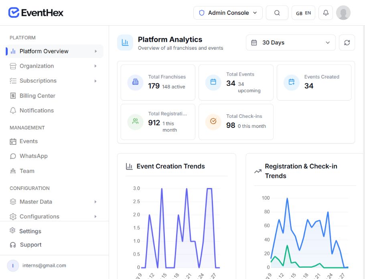
Task: Open Support link in sidebar
Action: click(30, 245)
